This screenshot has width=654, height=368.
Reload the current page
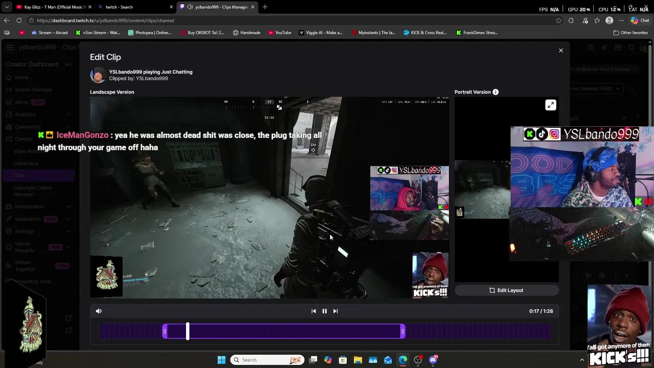[x=19, y=20]
